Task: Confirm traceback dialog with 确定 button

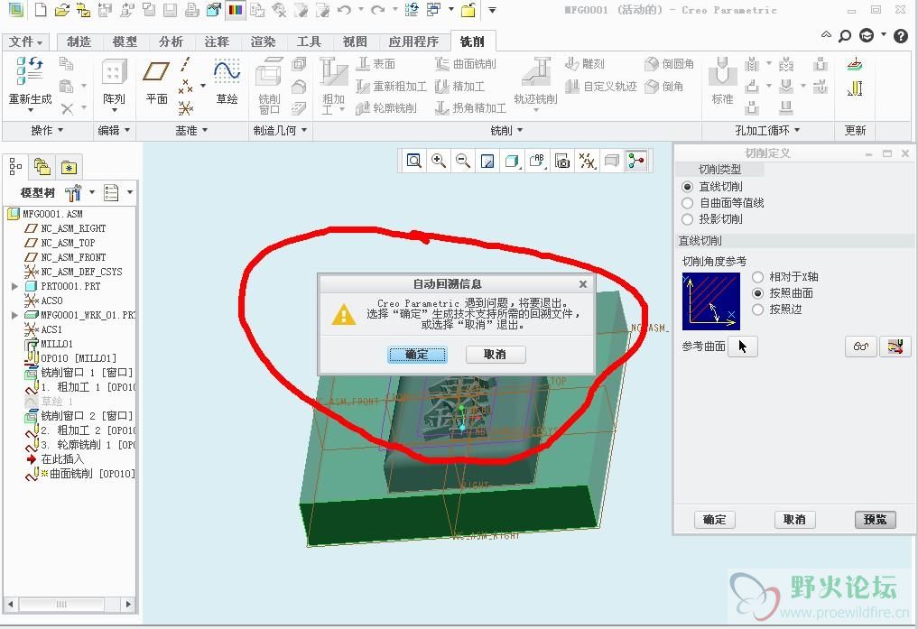Action: (417, 355)
